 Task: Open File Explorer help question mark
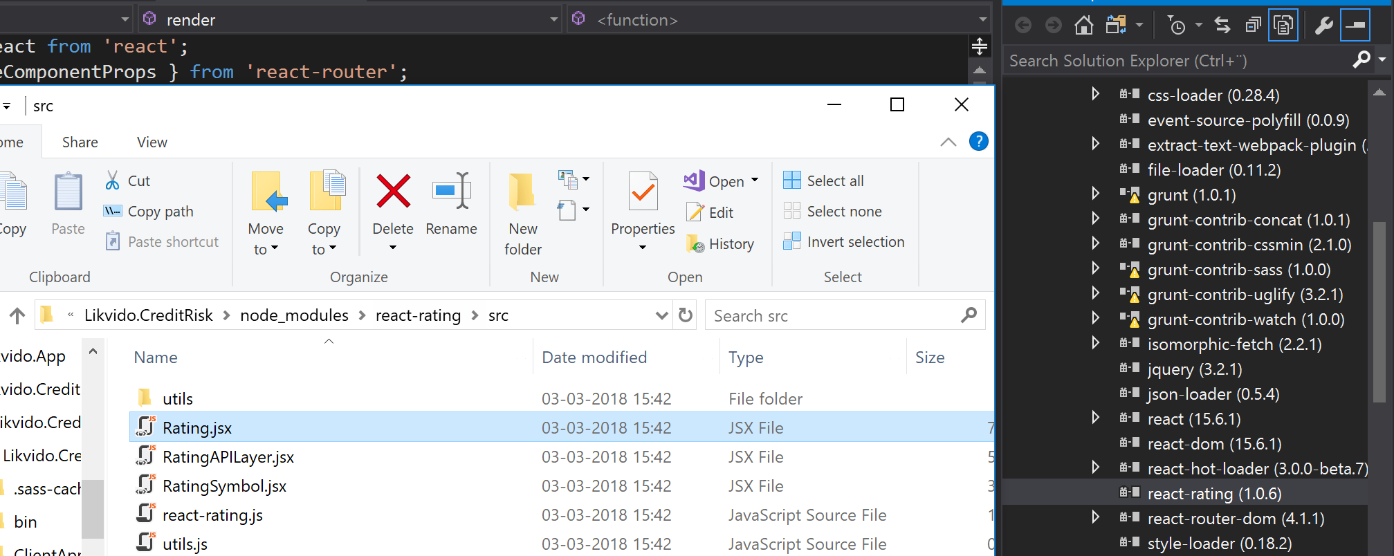point(978,142)
